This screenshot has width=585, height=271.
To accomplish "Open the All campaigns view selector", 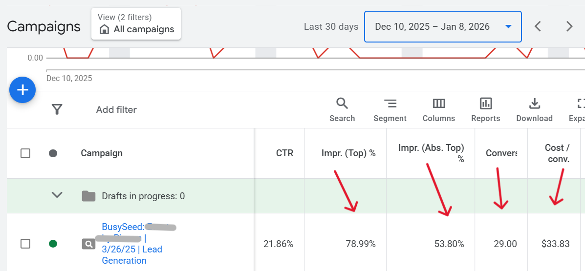I will pyautogui.click(x=136, y=24).
